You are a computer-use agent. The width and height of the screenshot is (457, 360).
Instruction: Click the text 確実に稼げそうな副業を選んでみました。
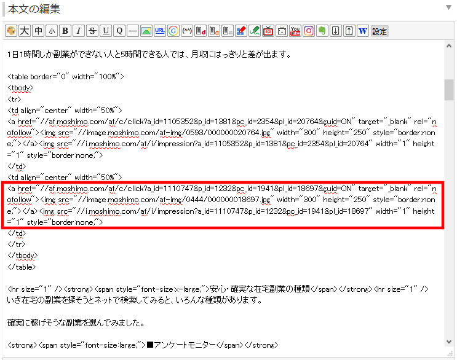[x=76, y=323]
